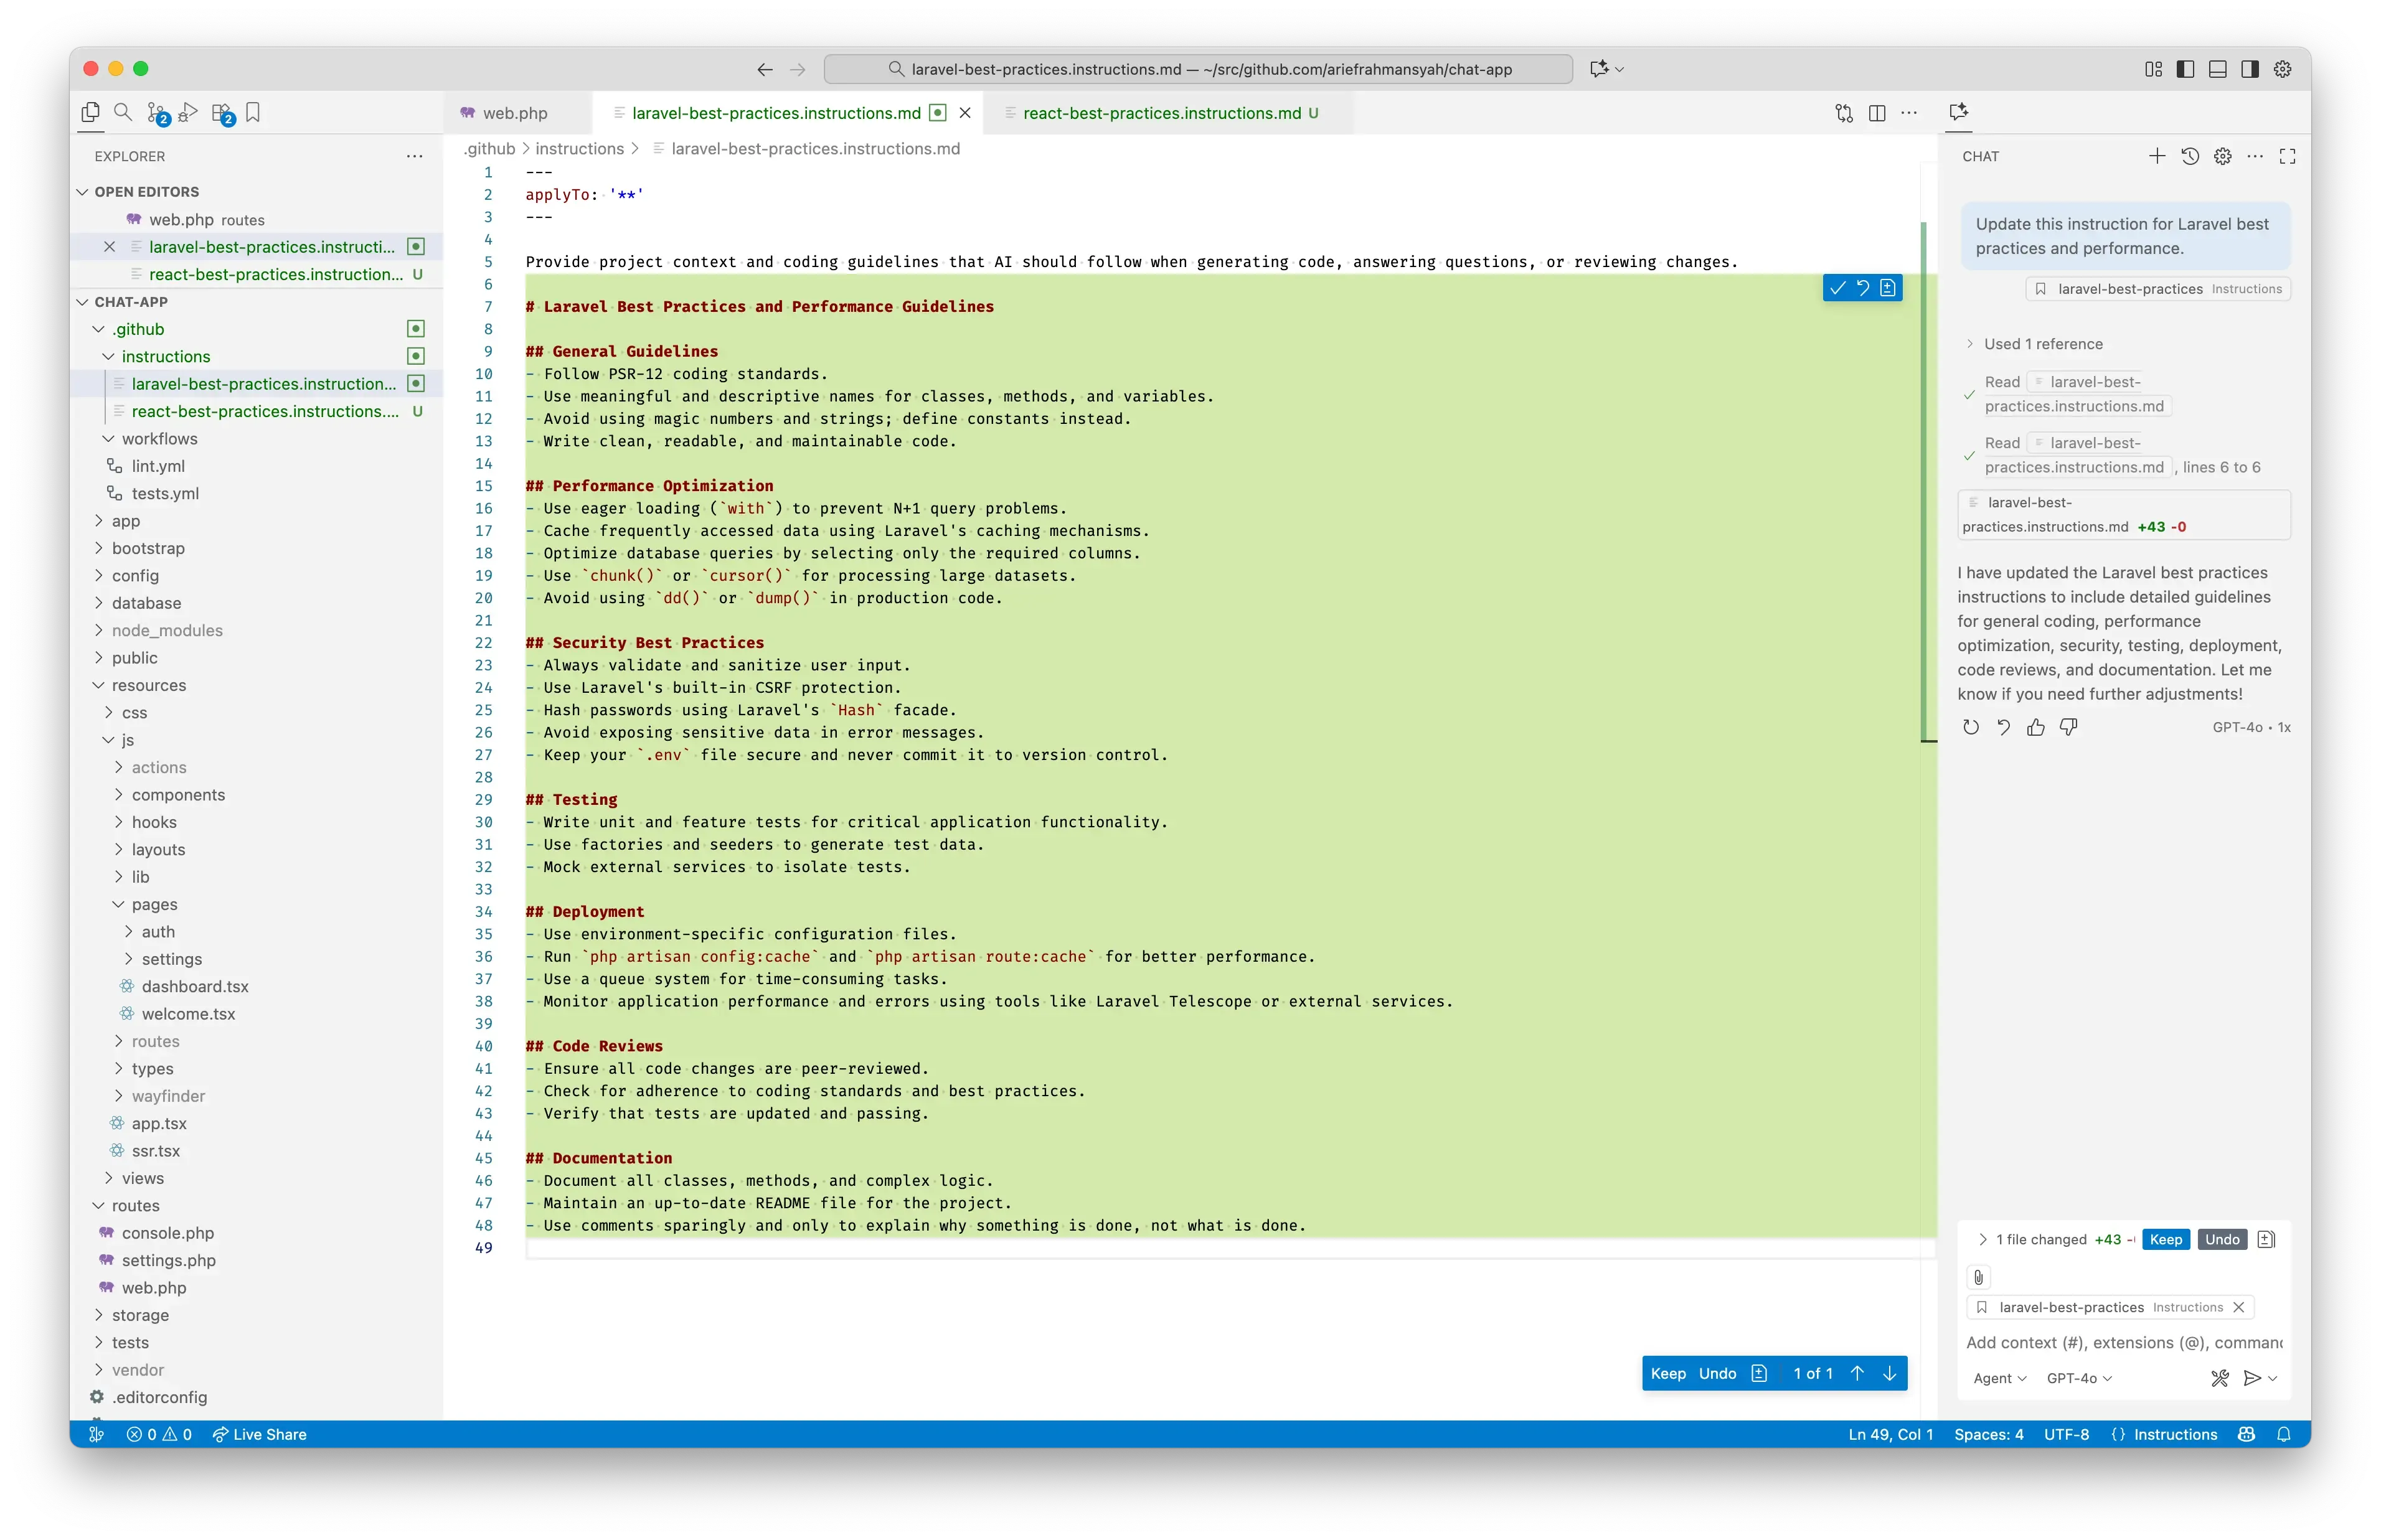Toggle the bottom Panel visibility
The image size is (2381, 1540).
[2218, 69]
